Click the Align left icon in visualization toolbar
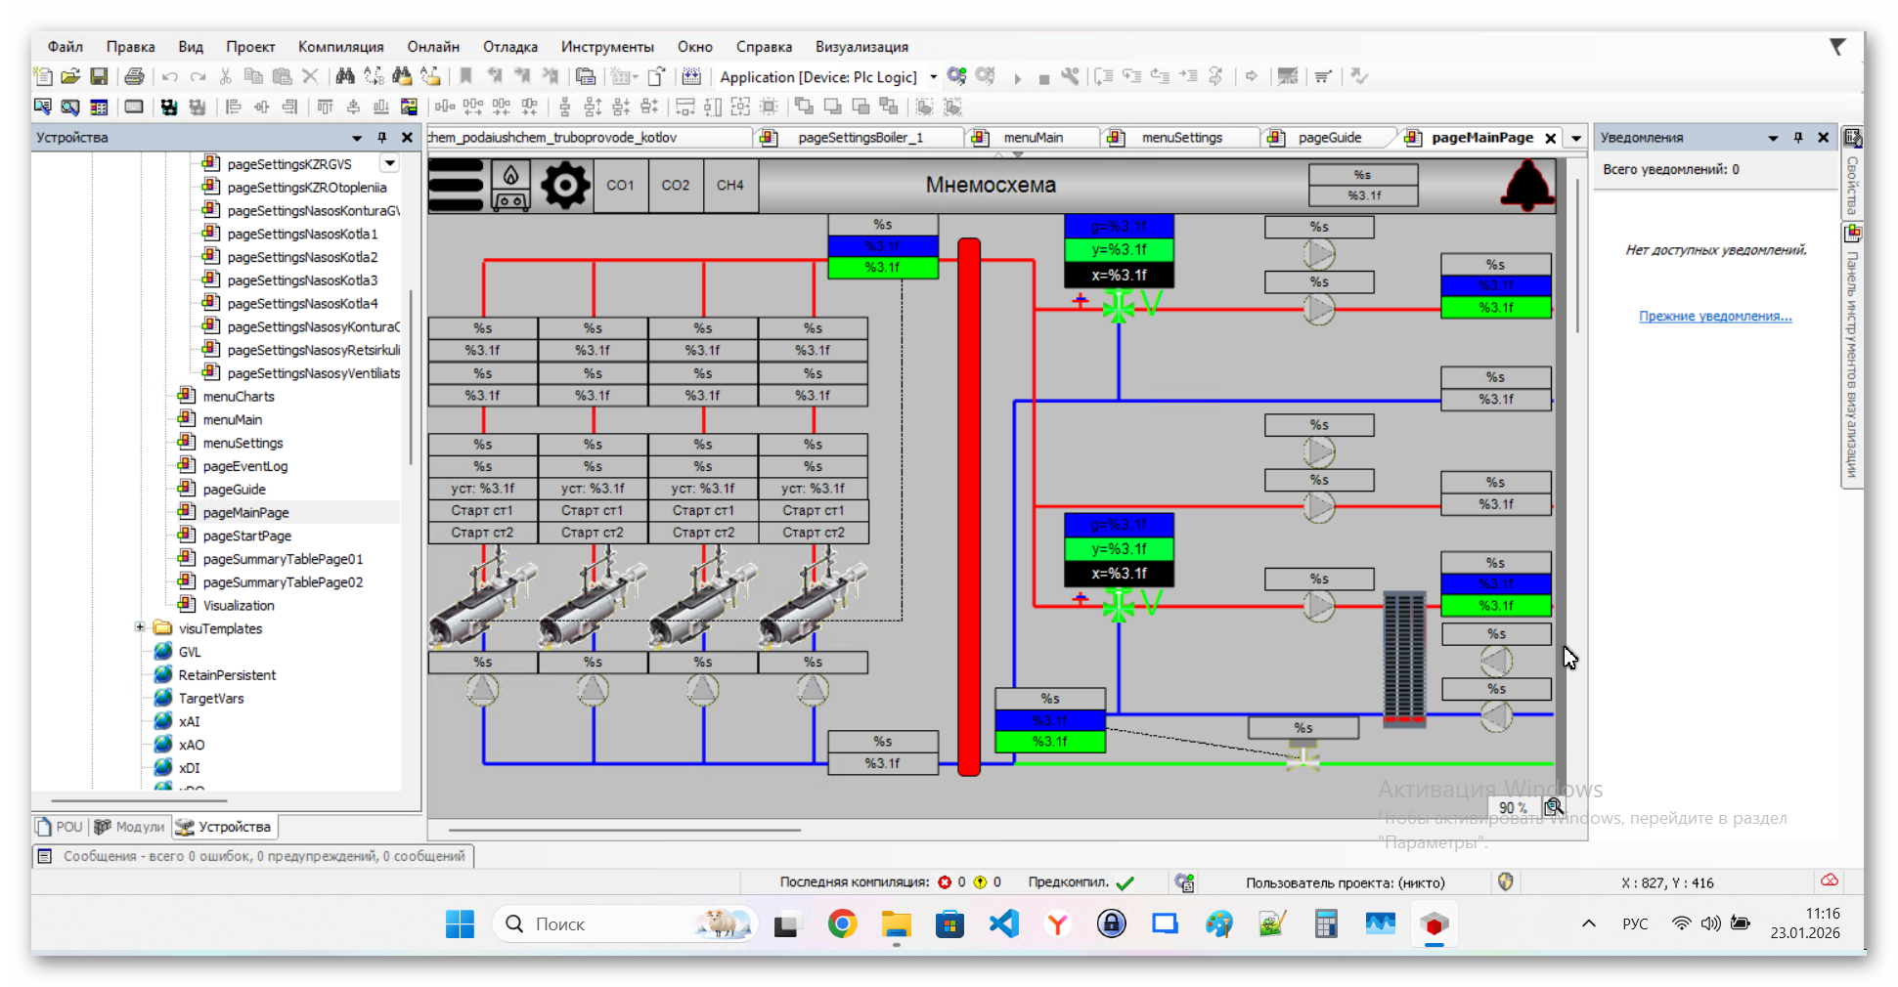This screenshot has height=987, width=1898. pyautogui.click(x=234, y=107)
